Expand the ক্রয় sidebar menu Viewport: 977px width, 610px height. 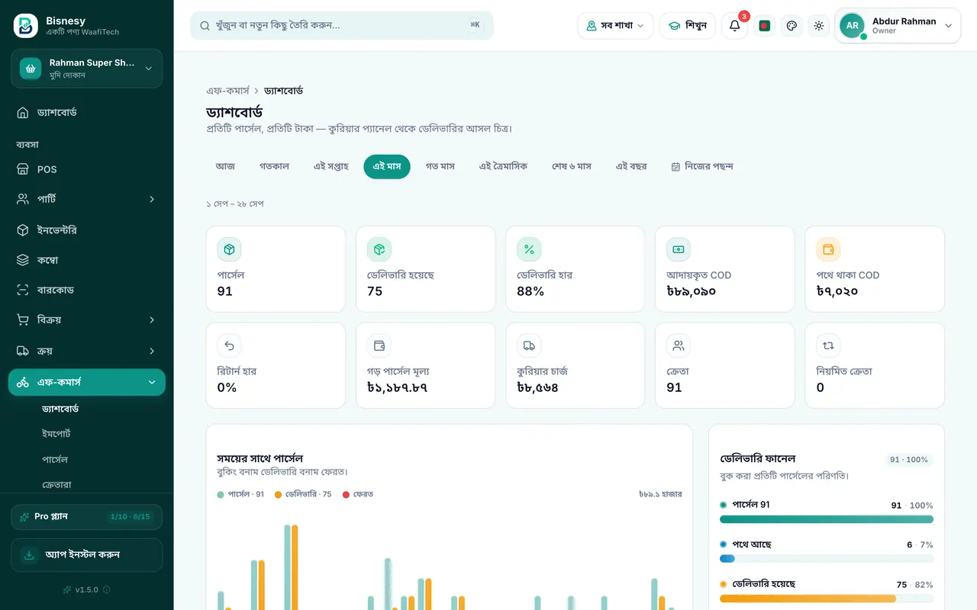tap(86, 351)
